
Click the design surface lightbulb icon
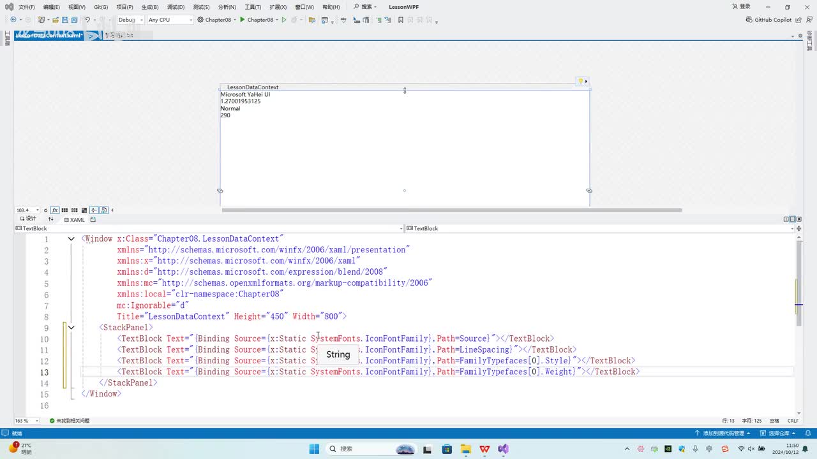[580, 82]
